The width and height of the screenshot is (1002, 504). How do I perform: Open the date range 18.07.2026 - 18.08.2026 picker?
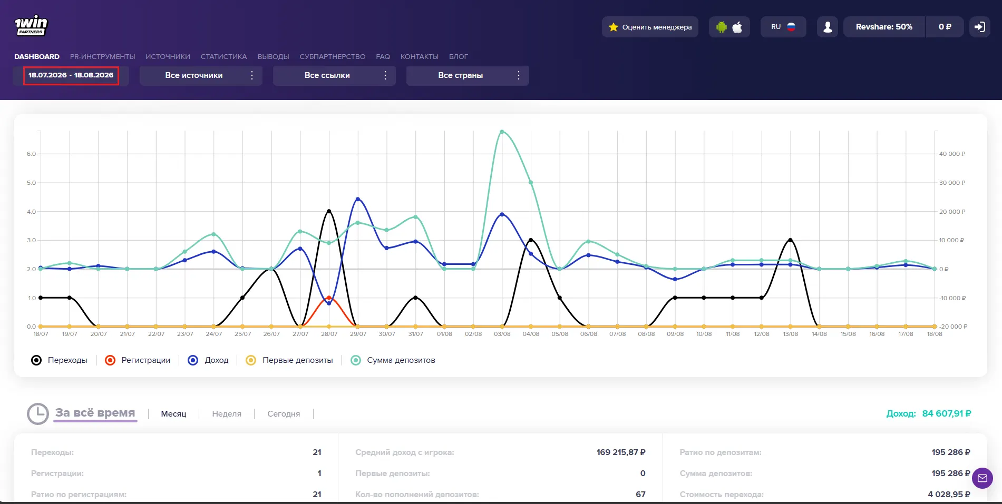[x=71, y=75]
